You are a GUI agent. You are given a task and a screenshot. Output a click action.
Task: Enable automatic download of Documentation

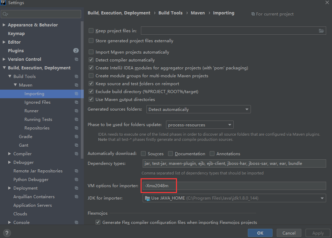170,154
